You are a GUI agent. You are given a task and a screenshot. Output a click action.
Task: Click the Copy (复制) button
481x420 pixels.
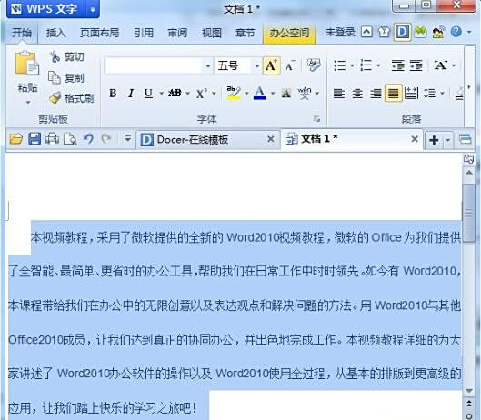[66, 78]
